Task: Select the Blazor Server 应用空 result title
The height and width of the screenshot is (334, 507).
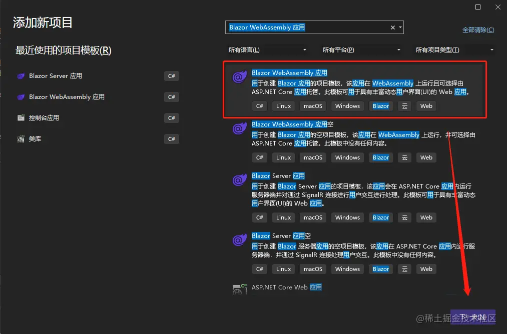Action: pyautogui.click(x=281, y=236)
